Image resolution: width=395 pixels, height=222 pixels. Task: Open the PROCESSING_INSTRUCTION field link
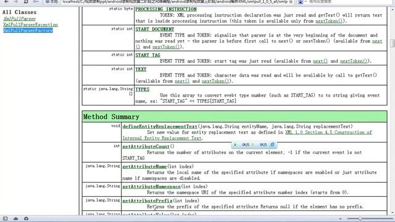pyautogui.click(x=166, y=9)
